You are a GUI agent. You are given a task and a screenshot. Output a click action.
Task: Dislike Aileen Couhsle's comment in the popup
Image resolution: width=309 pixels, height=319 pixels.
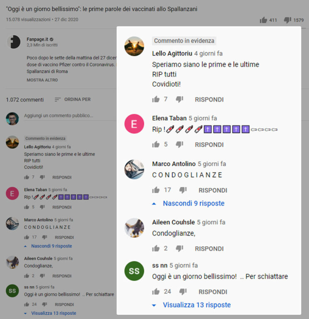179,248
